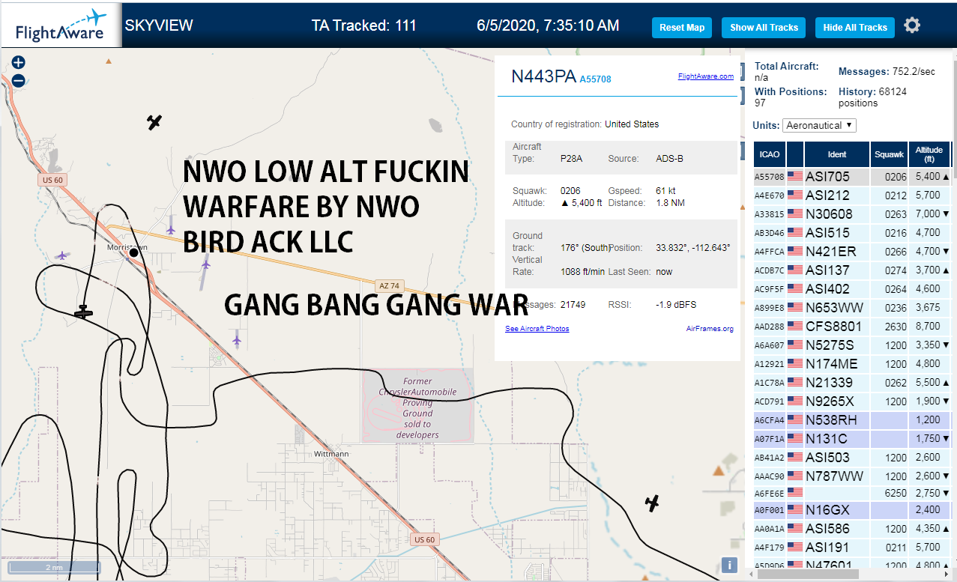Click the US flag in the N9265X row

point(795,401)
